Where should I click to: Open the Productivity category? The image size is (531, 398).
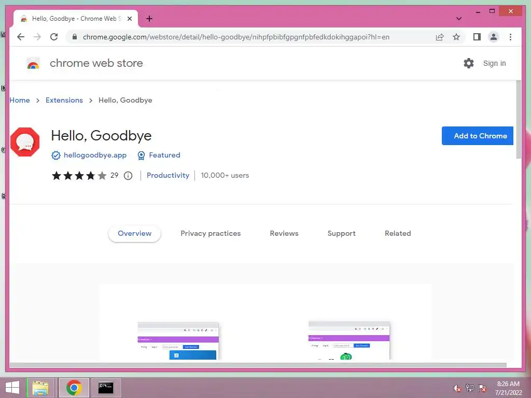[x=168, y=175]
